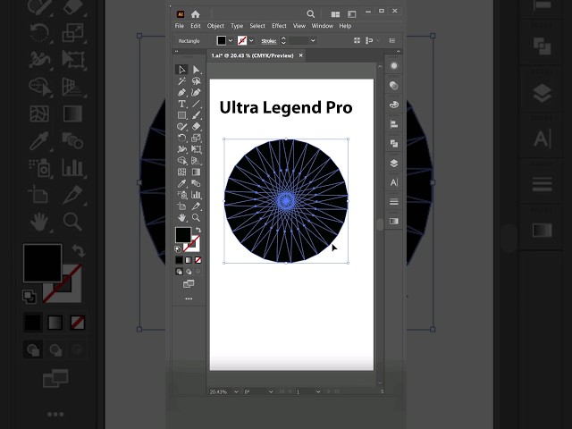Set paint mode to Gradient
Viewport: 572px width, 429px height.
(x=189, y=260)
